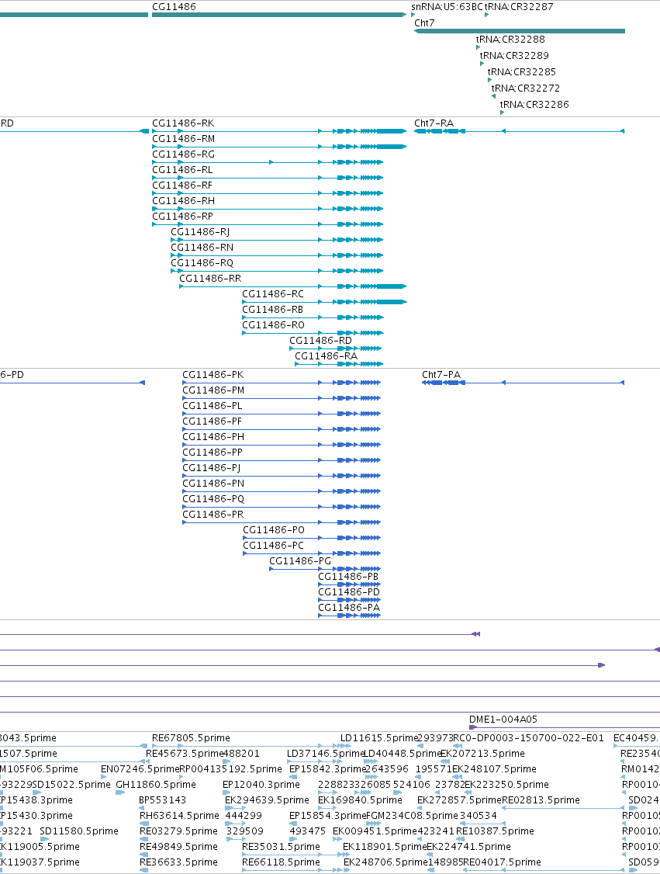
Task: Select EST RE10387.5prime
Action: pyautogui.click(x=495, y=831)
